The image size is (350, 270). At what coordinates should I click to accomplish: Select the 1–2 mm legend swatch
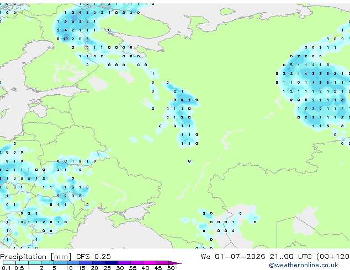coord(35,263)
